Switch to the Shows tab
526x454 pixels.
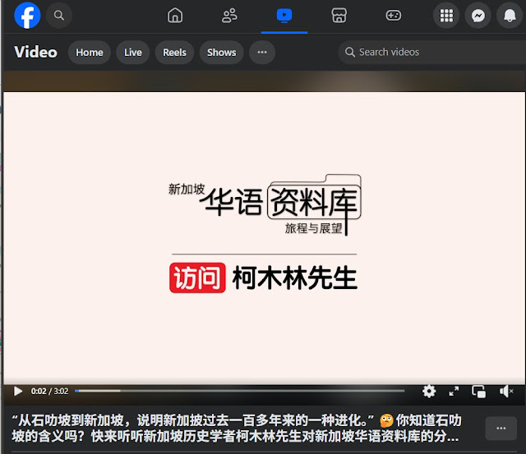[x=221, y=53]
